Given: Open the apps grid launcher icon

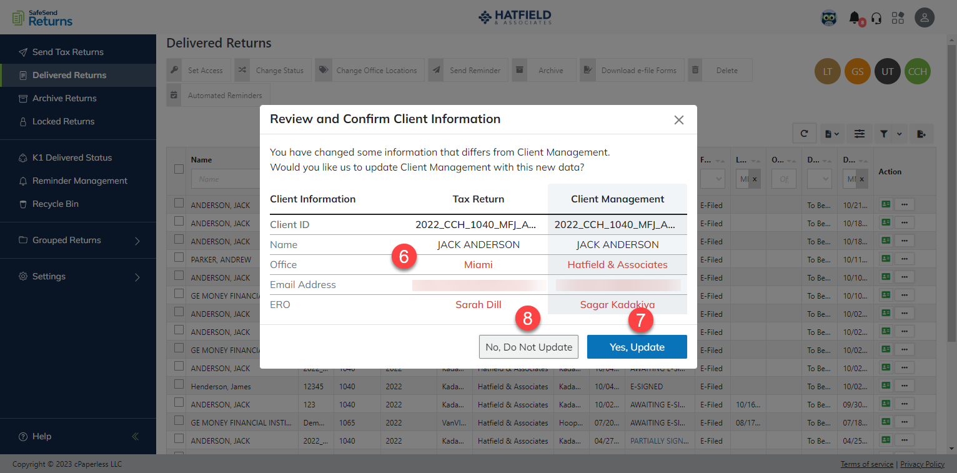Looking at the screenshot, I should tap(898, 17).
